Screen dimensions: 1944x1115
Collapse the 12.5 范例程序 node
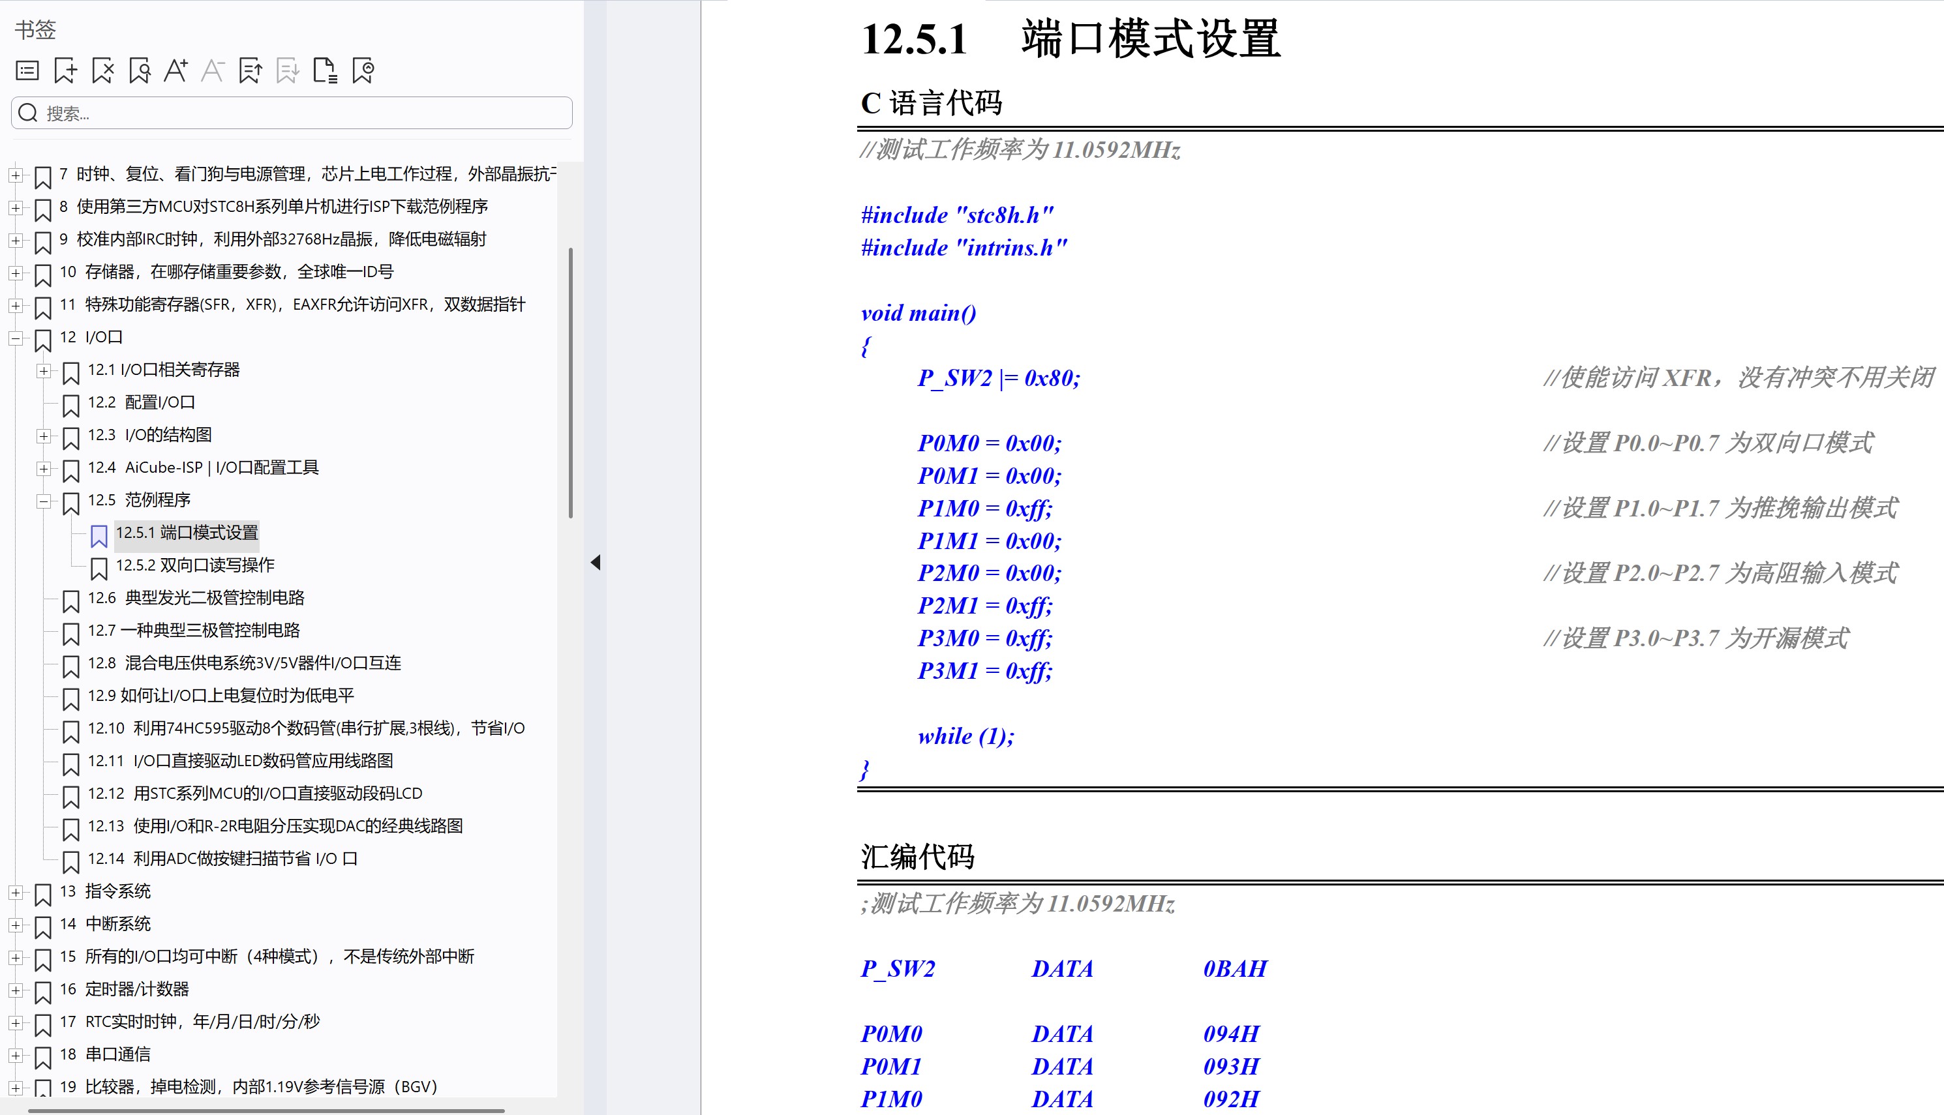tap(45, 501)
